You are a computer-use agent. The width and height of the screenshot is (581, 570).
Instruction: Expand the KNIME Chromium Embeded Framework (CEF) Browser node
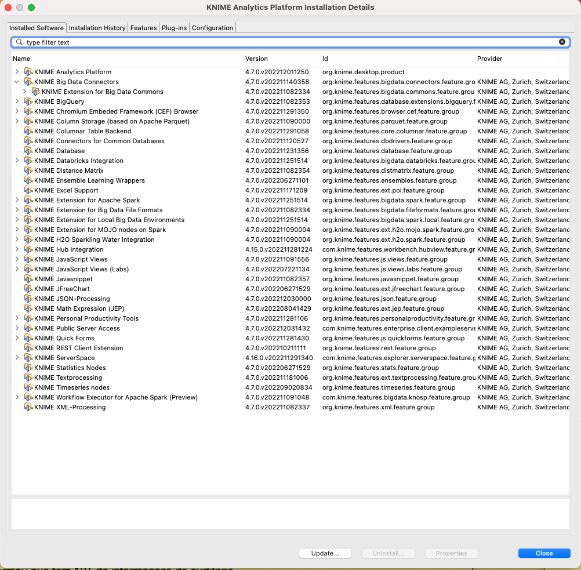[17, 111]
